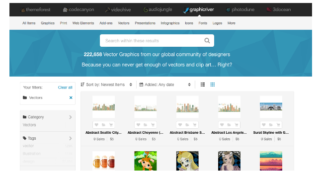Switch to grid view layout
Screen dimensions: 318x183
click(212, 85)
